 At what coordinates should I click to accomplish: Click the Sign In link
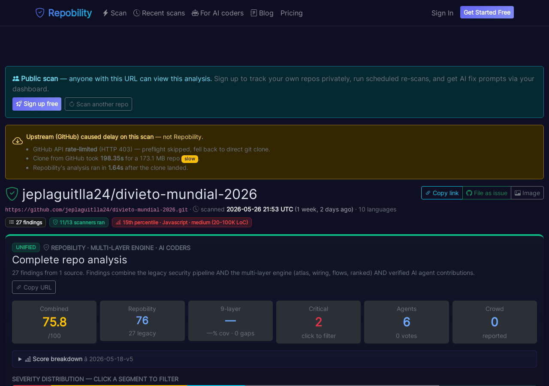[442, 13]
